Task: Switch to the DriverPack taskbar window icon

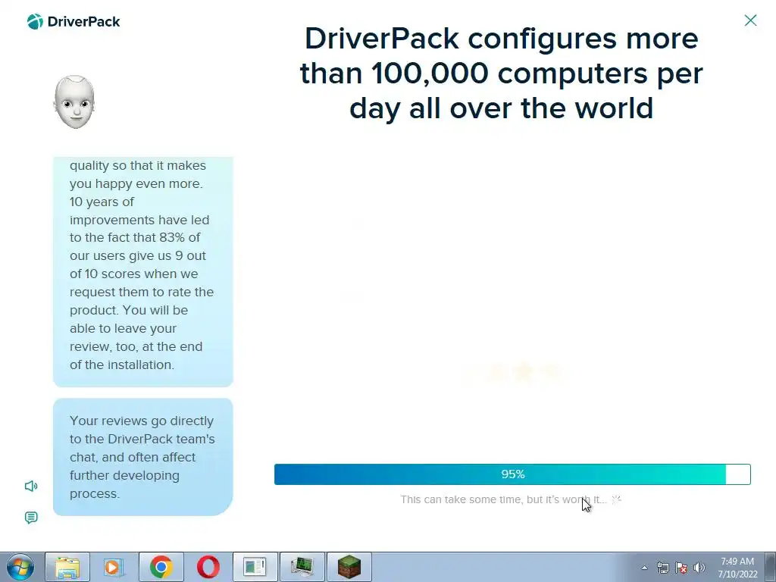Action: (x=255, y=567)
